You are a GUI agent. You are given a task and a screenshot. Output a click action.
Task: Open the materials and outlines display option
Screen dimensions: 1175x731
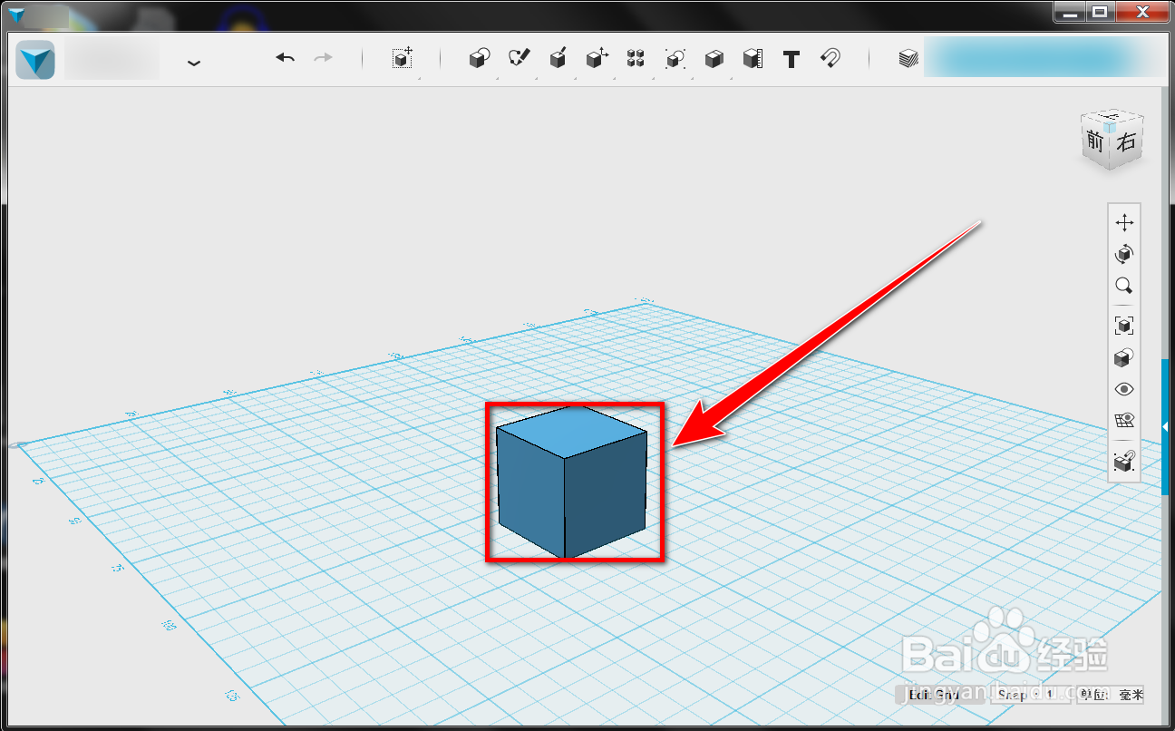1124,357
